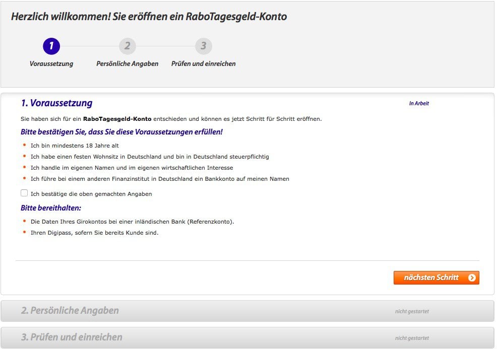Check 'Ich bestätige die oben gemachten Angaben'
The width and height of the screenshot is (497, 349).
point(24,193)
